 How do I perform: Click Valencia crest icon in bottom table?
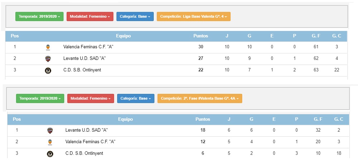(x=50, y=142)
